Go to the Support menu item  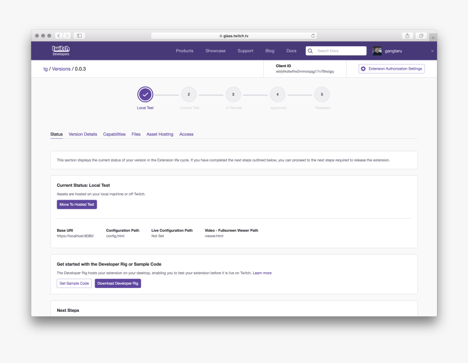(245, 51)
